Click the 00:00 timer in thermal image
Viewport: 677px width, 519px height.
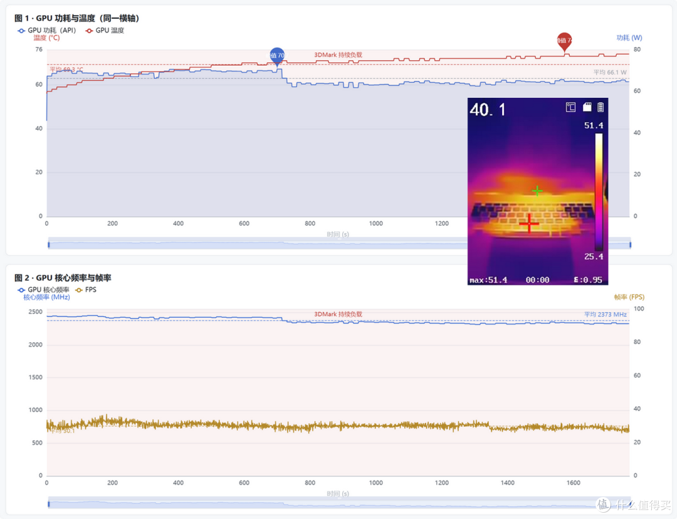click(538, 280)
